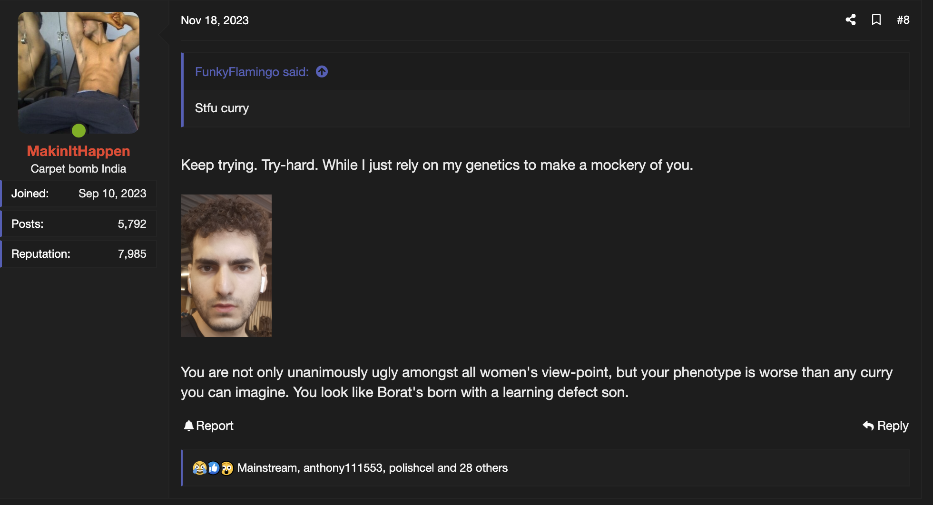Image resolution: width=933 pixels, height=505 pixels.
Task: Open MakinItHappen's profile from the username
Action: (79, 151)
